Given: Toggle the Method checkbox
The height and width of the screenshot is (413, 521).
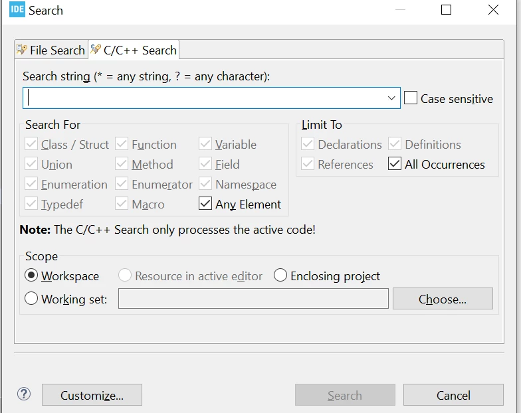Looking at the screenshot, I should tap(122, 164).
